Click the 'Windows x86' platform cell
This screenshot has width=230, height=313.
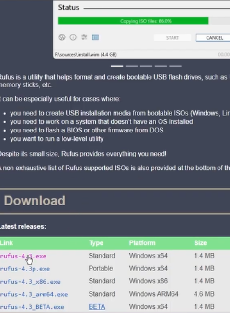coord(148,281)
